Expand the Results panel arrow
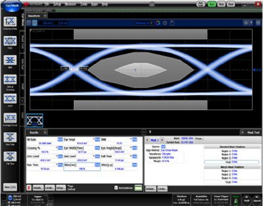263x206 pixels. pyautogui.click(x=45, y=133)
